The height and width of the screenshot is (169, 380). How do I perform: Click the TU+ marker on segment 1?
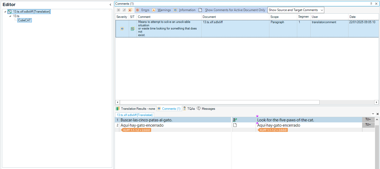coord(368,120)
